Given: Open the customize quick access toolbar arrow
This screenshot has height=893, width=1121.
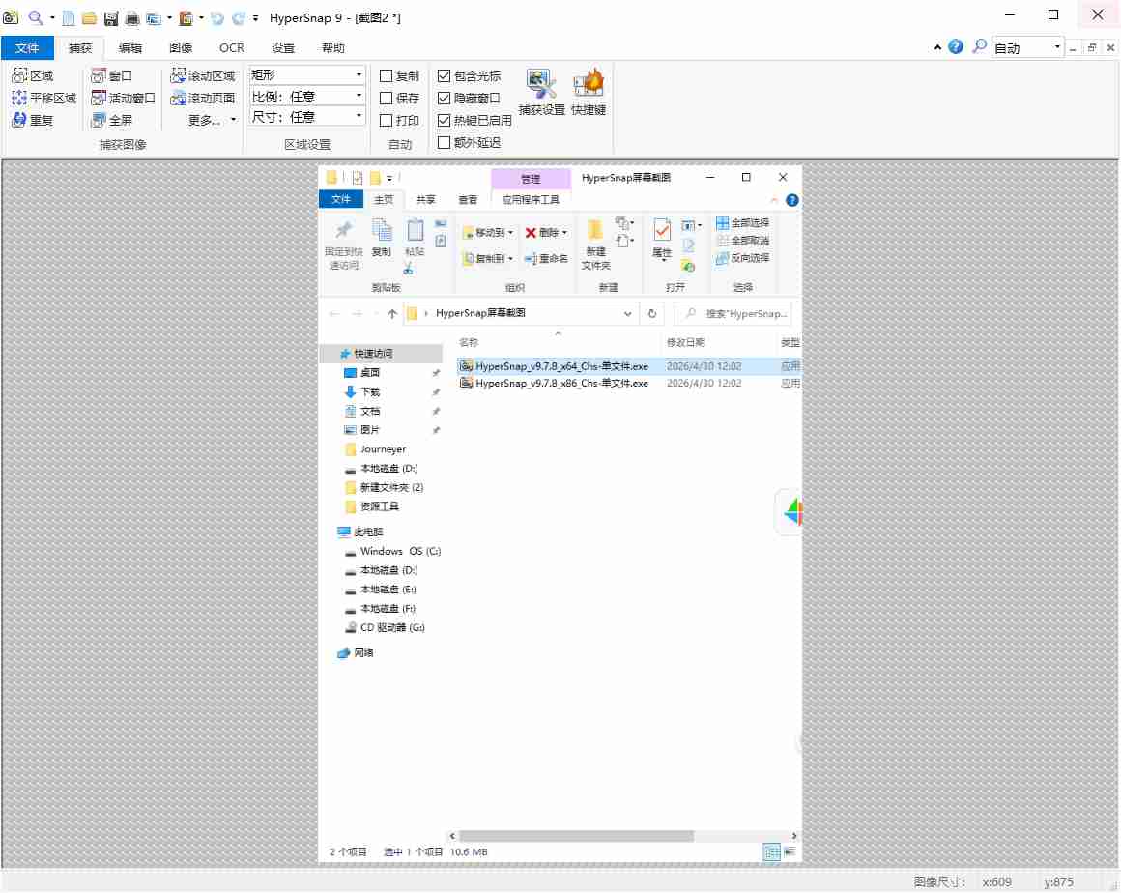Looking at the screenshot, I should point(255,18).
